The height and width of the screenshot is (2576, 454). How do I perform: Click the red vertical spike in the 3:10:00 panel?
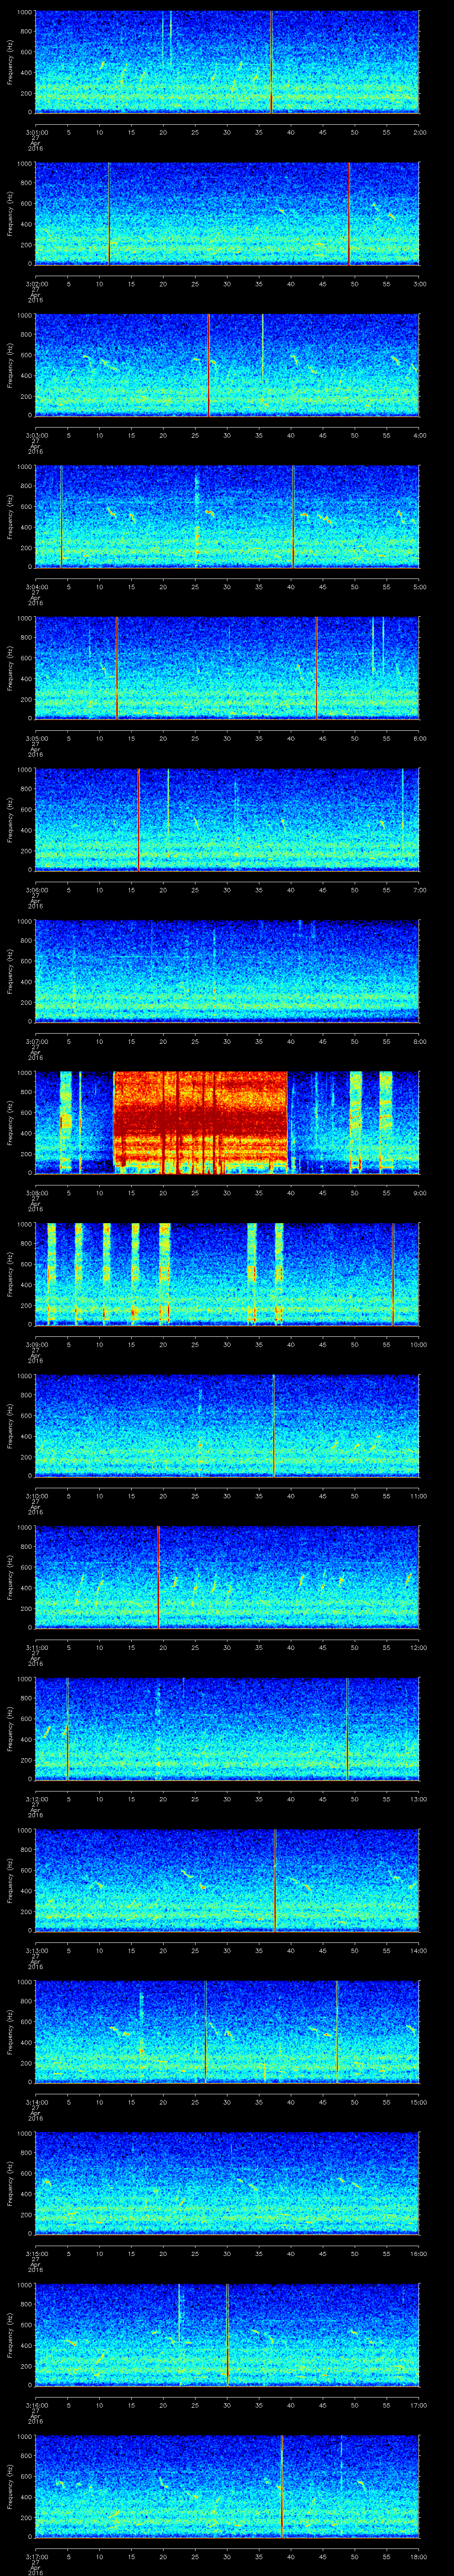(x=274, y=1425)
